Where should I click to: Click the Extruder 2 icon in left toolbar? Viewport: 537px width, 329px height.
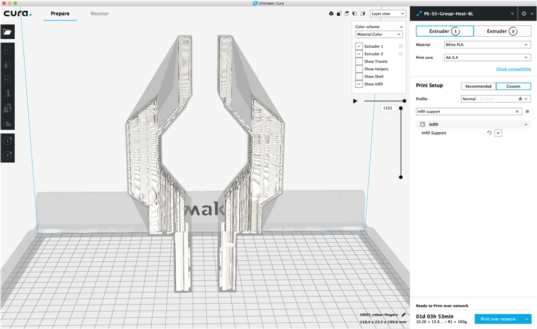tap(7, 155)
